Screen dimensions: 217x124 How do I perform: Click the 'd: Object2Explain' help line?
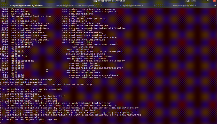coord(29,98)
